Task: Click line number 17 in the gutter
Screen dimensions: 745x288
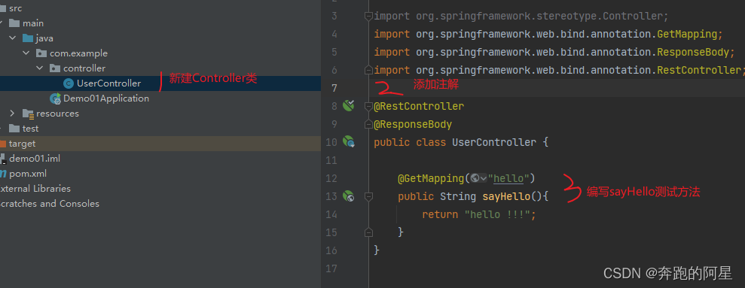Action: coord(331,268)
